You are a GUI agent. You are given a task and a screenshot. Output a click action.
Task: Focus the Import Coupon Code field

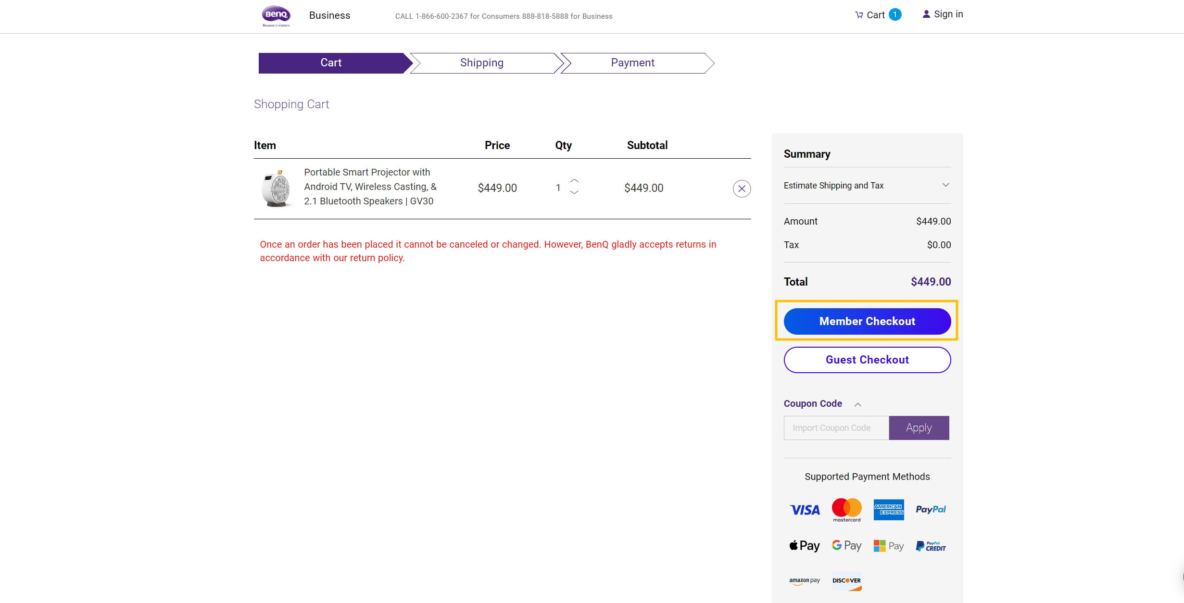point(836,428)
